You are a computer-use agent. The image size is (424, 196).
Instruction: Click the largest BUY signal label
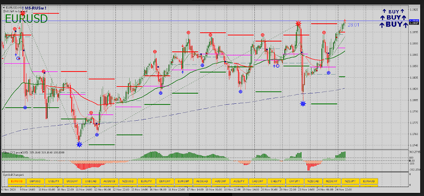(393, 24)
